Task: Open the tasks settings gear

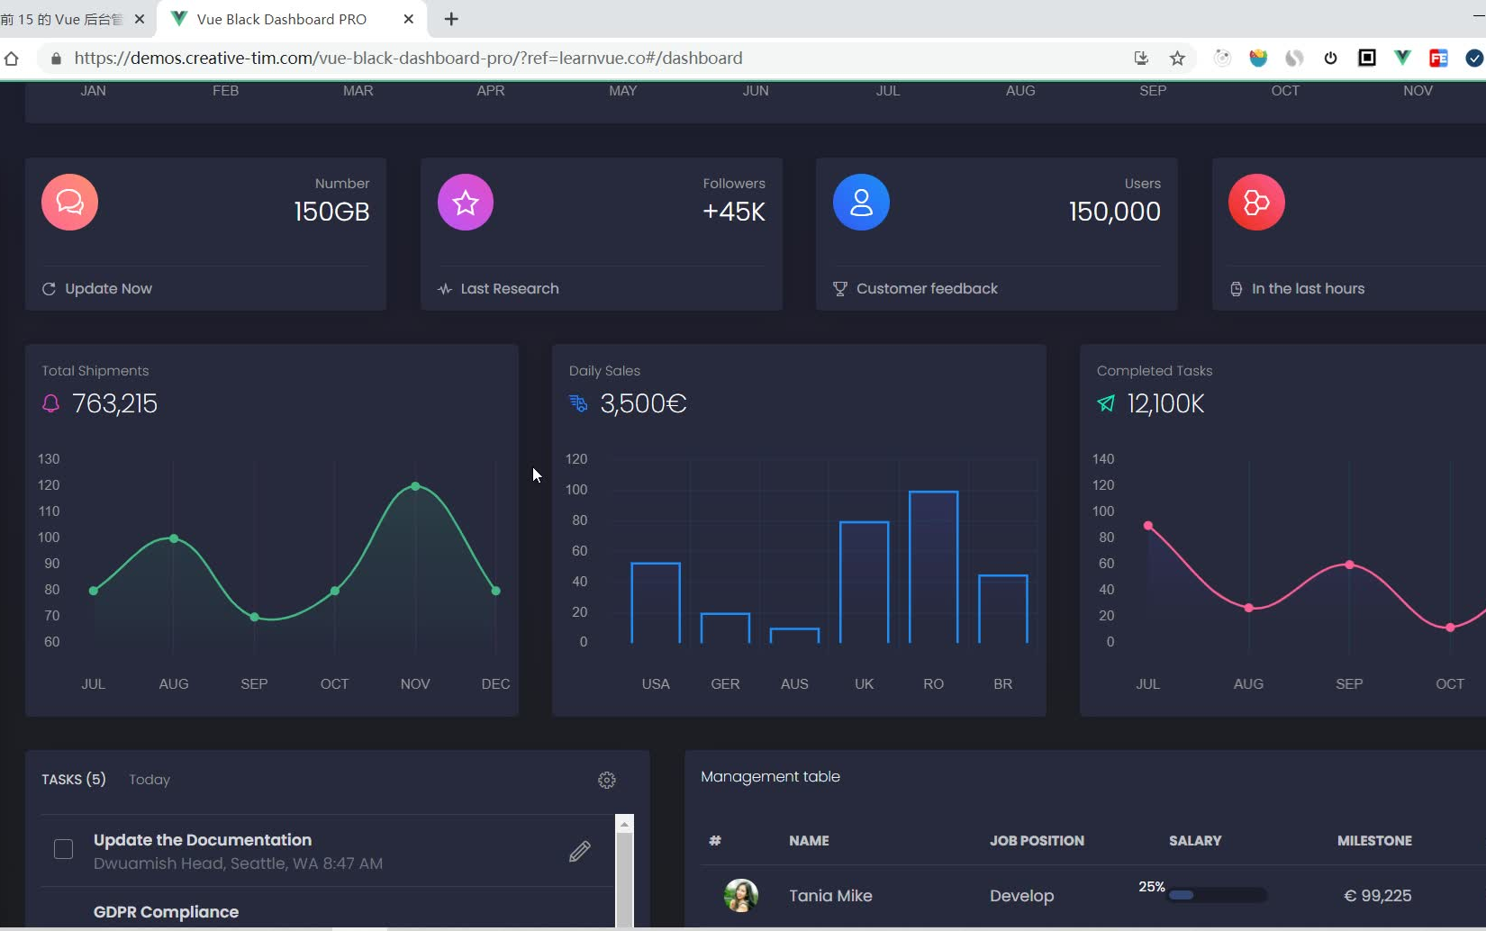Action: click(607, 780)
